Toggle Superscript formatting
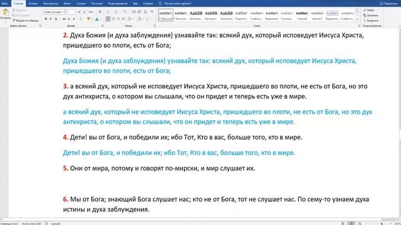Image resolution: width=401 pixels, height=225 pixels. pos(74,19)
